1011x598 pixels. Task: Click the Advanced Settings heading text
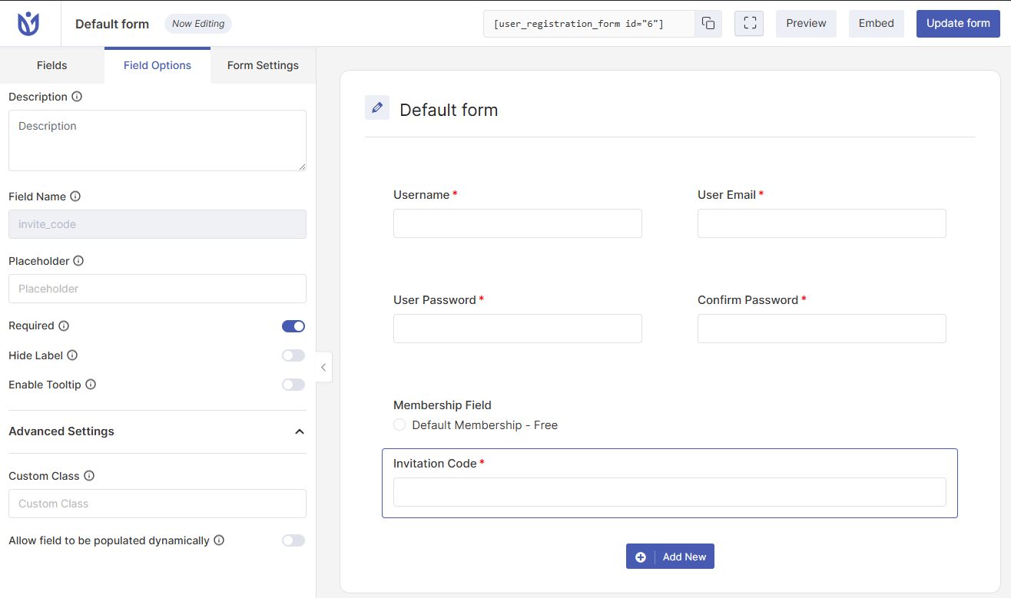point(61,431)
